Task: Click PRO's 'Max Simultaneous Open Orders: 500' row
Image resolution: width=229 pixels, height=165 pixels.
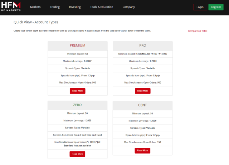Action: coord(143,83)
